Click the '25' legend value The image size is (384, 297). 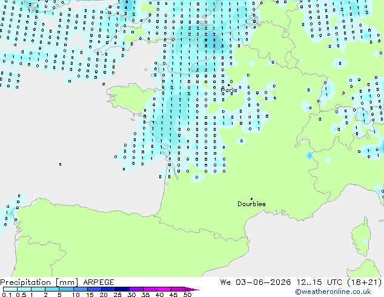[x=118, y=295]
